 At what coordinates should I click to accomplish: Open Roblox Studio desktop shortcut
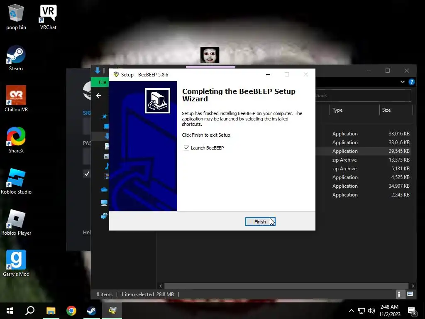pyautogui.click(x=16, y=181)
